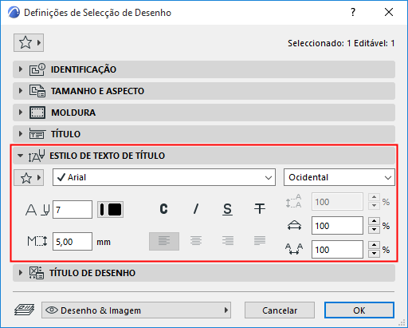The image size is (408, 328).
Task: Decrease width scale percentage stepper
Action: [374, 230]
